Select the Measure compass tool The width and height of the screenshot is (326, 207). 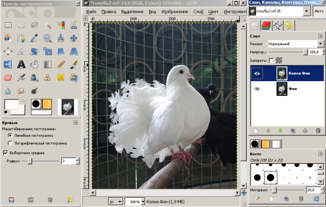pos(61,38)
